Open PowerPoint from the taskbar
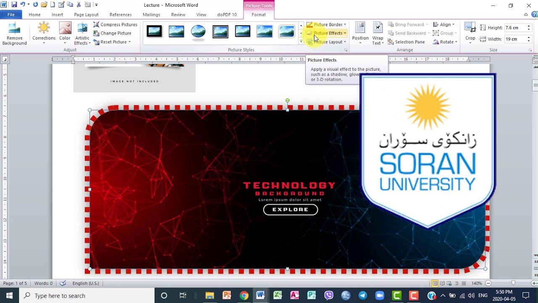Image resolution: width=538 pixels, height=303 pixels. (227, 295)
